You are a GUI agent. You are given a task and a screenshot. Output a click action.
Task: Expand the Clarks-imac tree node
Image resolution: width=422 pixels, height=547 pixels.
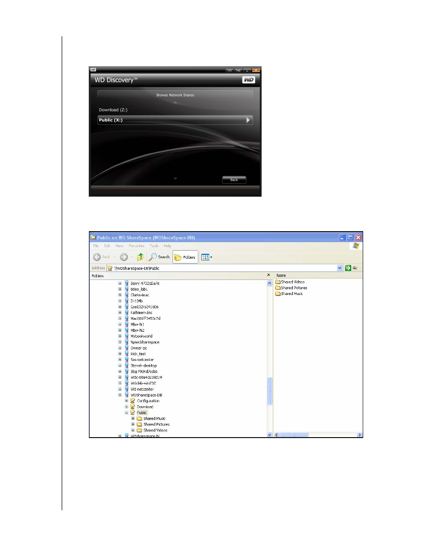click(x=119, y=295)
